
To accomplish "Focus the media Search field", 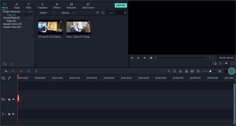I will pyautogui.click(x=115, y=13).
